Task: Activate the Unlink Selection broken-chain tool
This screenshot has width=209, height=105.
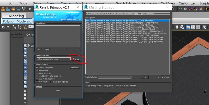Action: coord(19,27)
